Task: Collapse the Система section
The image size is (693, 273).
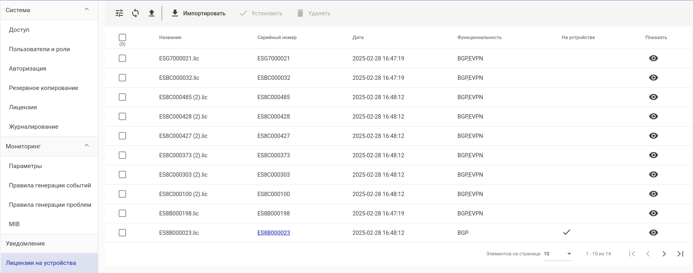Action: click(87, 10)
